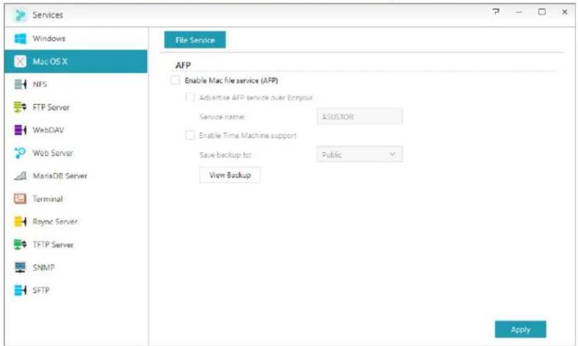Click the Rsync Server icon
This screenshot has height=346, width=578.
point(20,222)
